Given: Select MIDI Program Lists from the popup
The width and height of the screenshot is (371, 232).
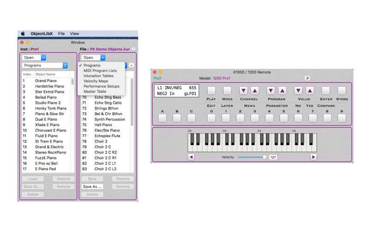Looking at the screenshot, I should [x=101, y=71].
